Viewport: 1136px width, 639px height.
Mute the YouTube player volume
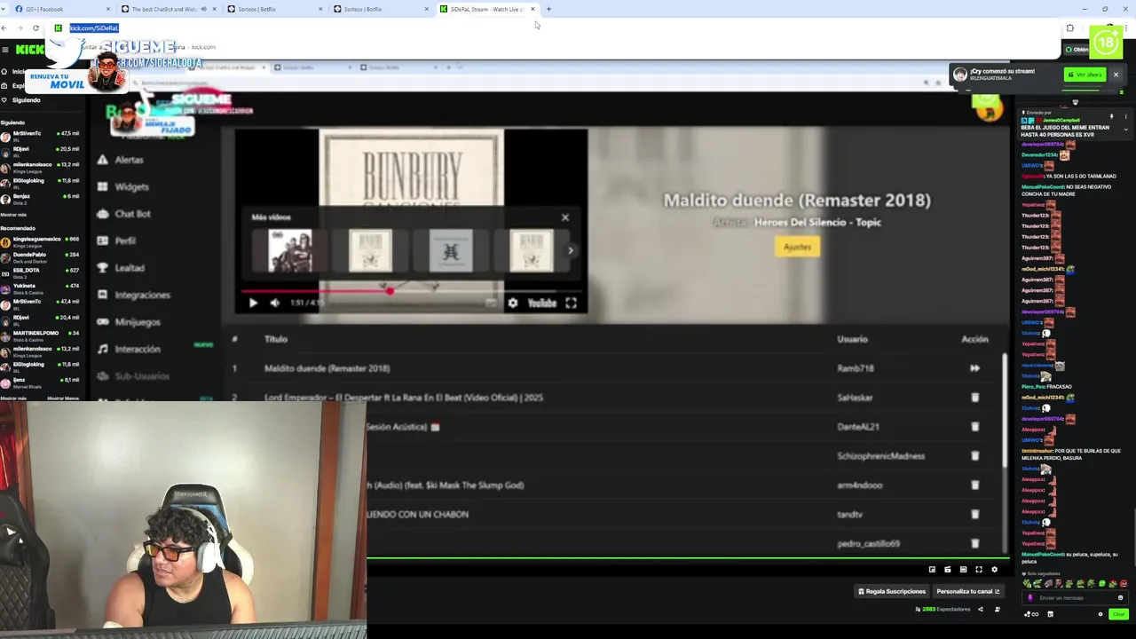pyautogui.click(x=274, y=303)
